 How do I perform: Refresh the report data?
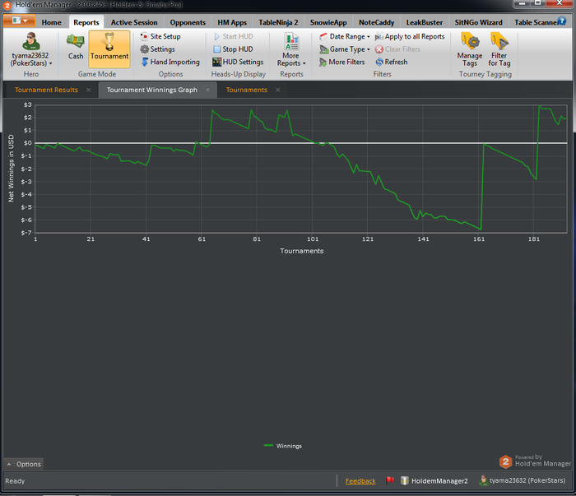[392, 62]
